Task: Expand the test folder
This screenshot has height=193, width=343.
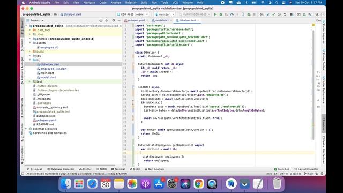Action: (30, 81)
